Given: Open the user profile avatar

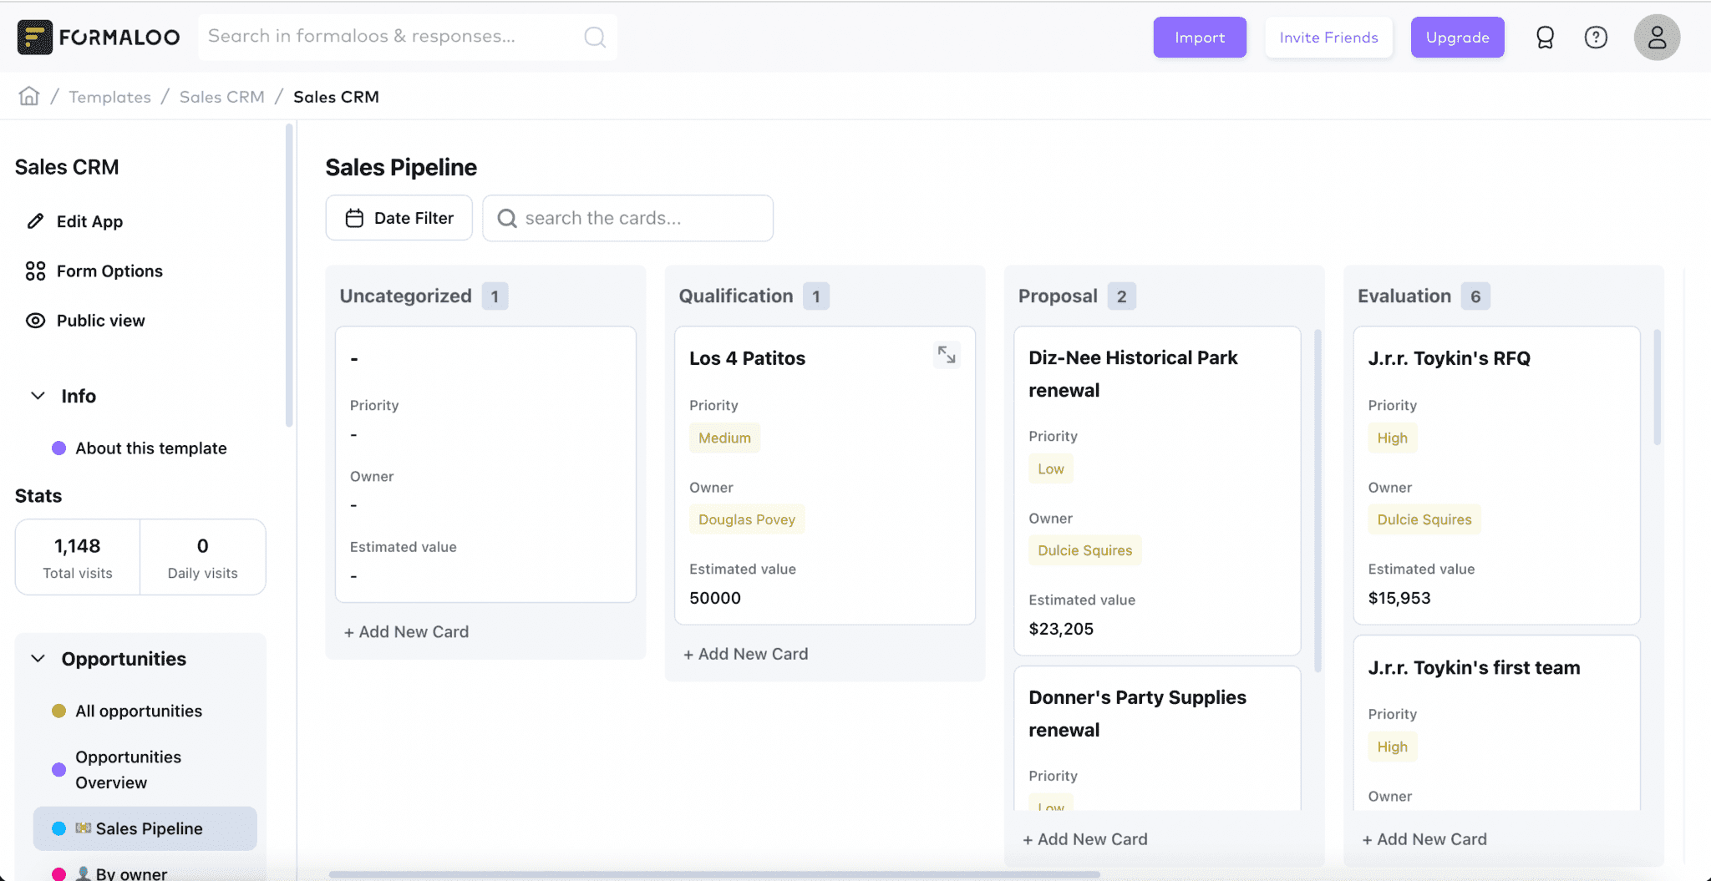Looking at the screenshot, I should 1657,38.
